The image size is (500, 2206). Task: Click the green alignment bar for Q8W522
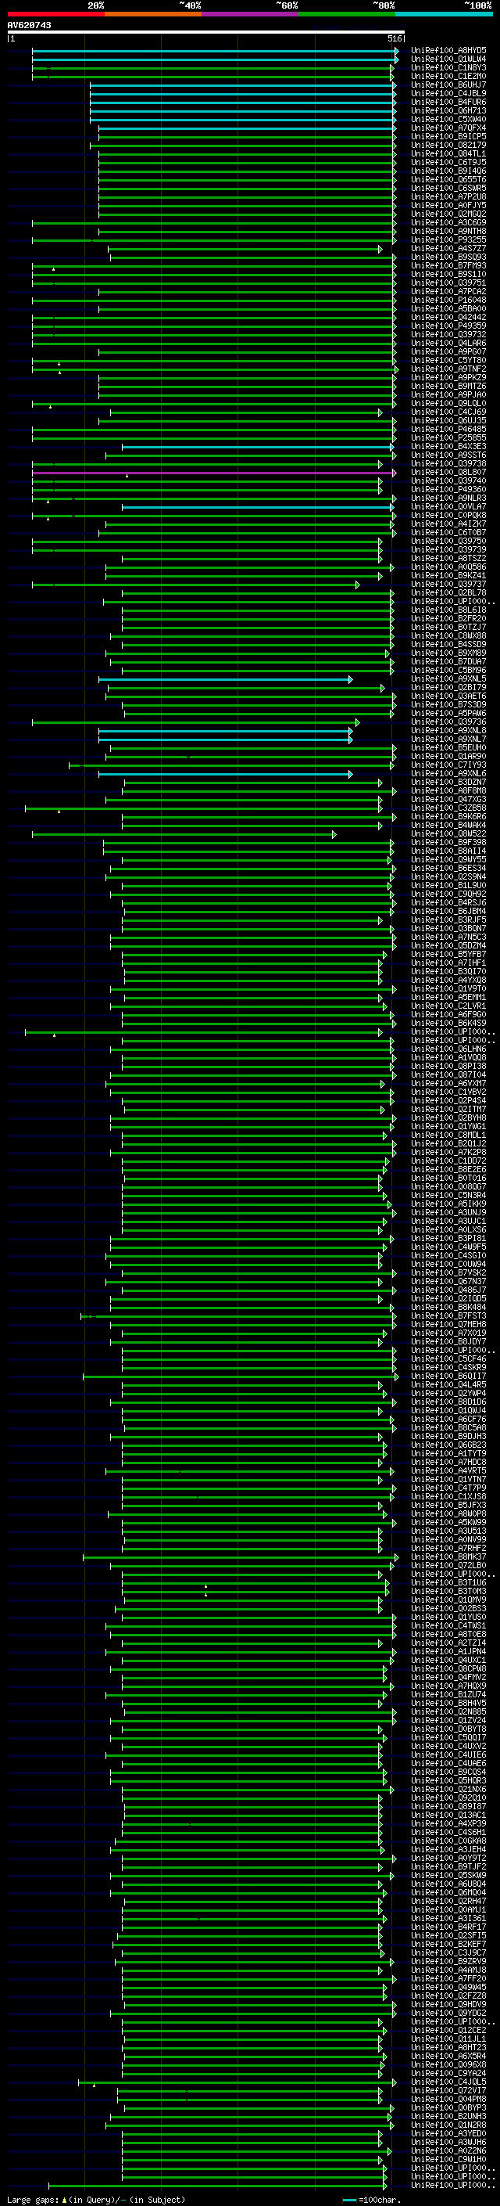pyautogui.click(x=184, y=834)
